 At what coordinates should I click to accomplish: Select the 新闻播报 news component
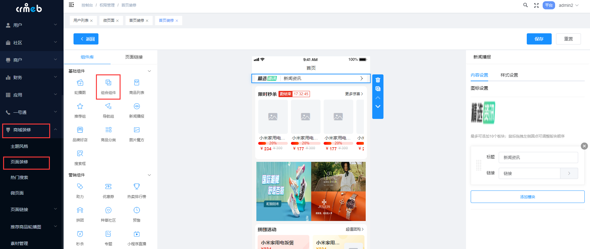(x=136, y=110)
